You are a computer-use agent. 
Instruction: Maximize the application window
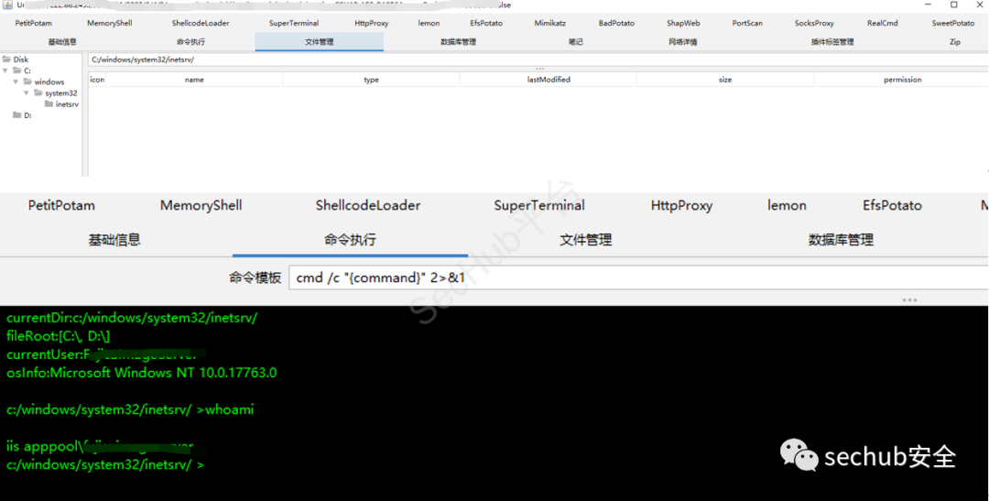(953, 5)
